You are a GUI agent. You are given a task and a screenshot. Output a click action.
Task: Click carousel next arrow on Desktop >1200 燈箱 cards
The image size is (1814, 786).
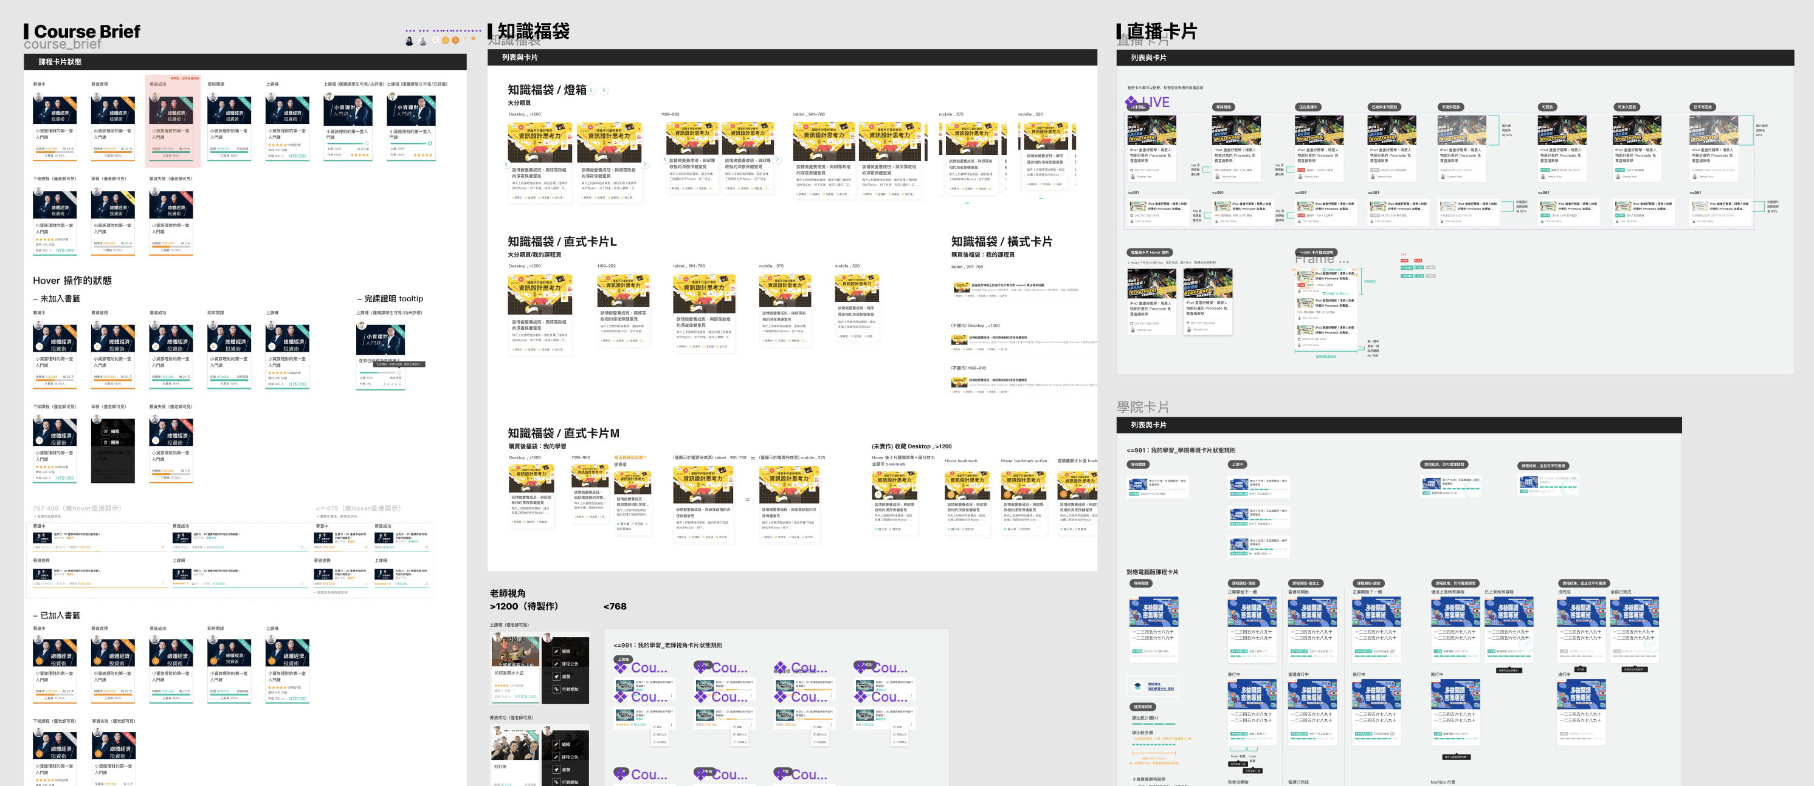[x=646, y=163]
